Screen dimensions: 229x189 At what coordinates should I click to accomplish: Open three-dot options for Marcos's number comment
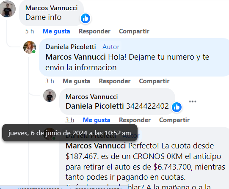click(193, 101)
